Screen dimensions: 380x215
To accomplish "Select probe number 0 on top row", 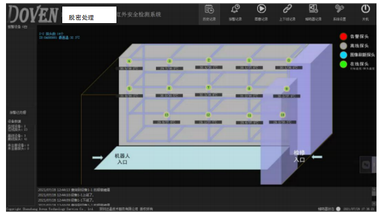I will (289, 60).
